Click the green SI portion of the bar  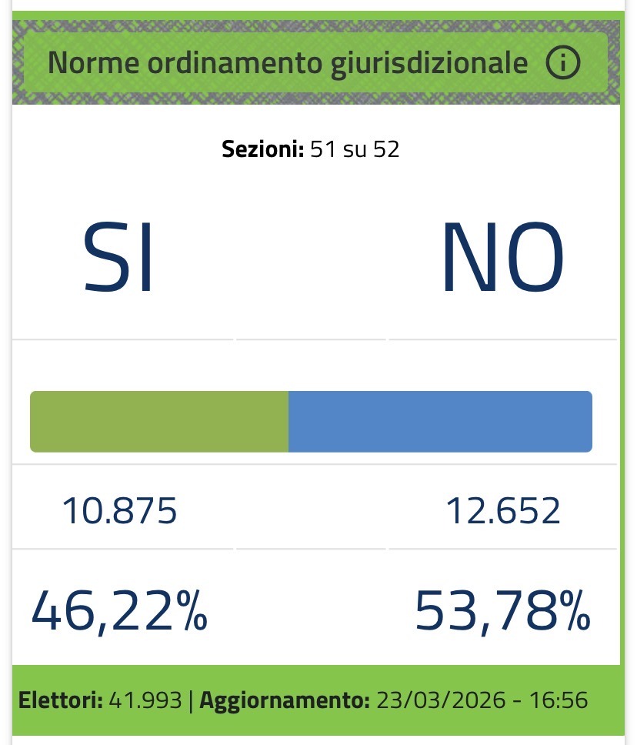158,421
